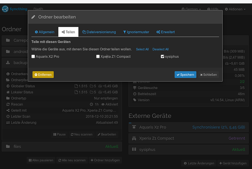
Task: Expand the Aquaris X2 Pro device row
Action: click(188, 127)
